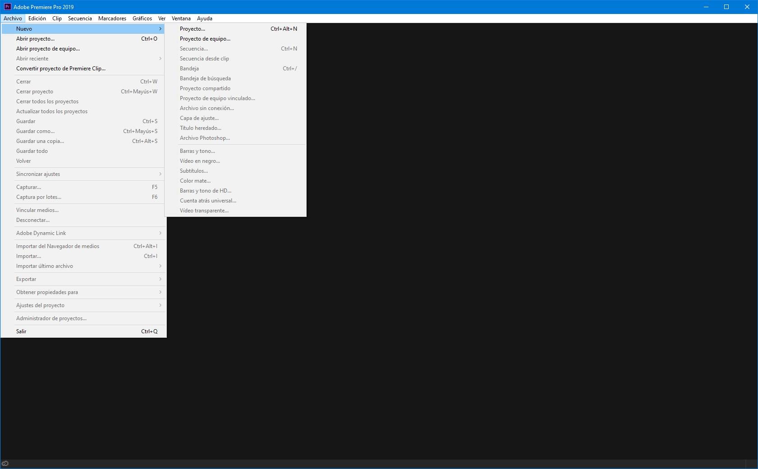The width and height of the screenshot is (758, 469).
Task: Choose Secuencia... in Nuevo submenu
Action: pos(235,49)
